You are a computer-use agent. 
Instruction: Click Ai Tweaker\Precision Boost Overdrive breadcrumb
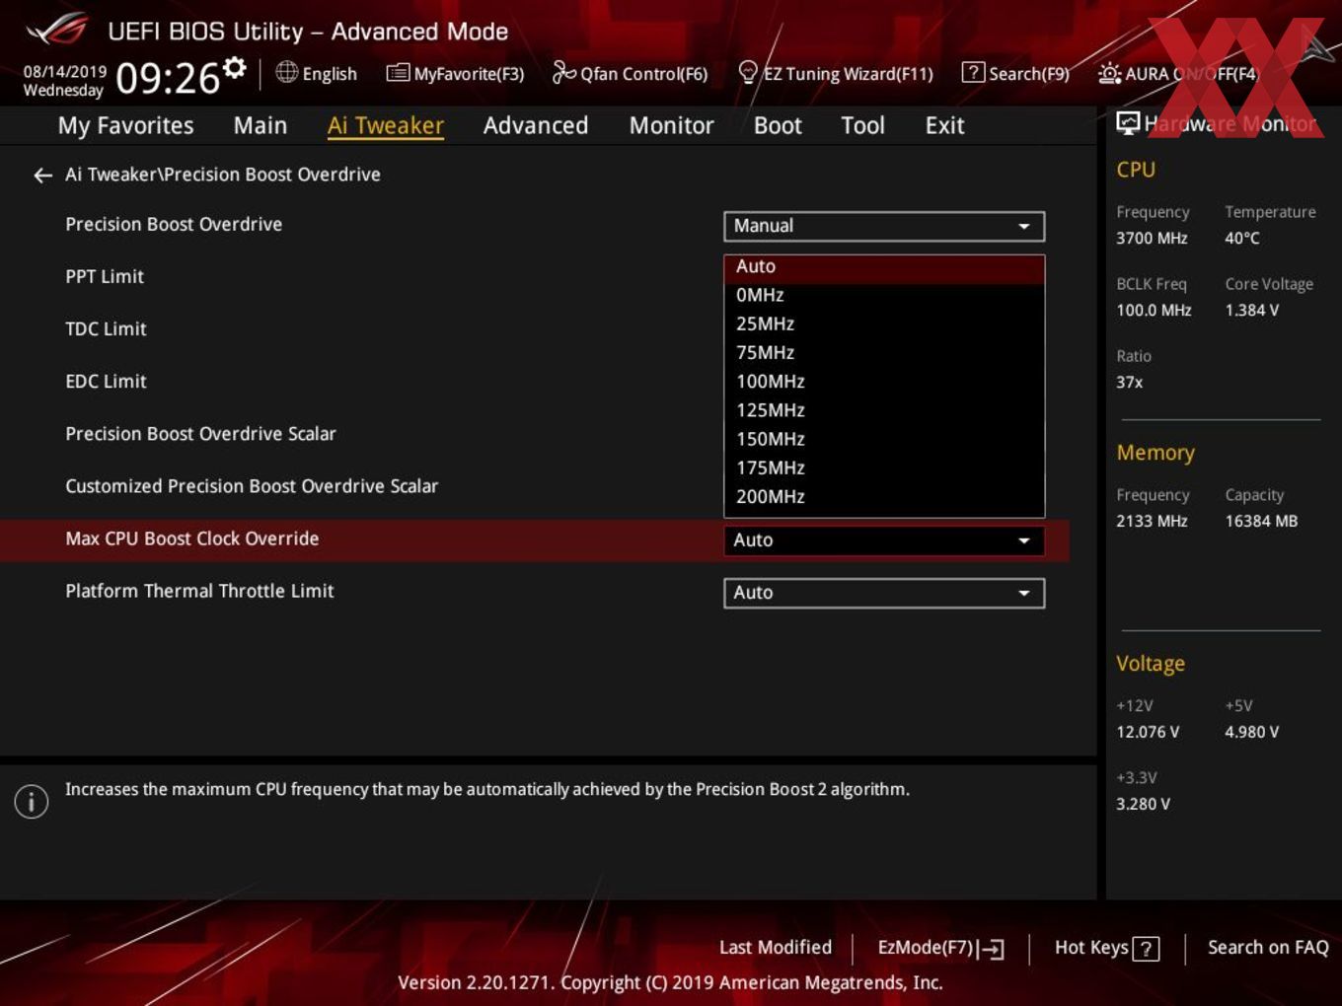[x=223, y=175]
